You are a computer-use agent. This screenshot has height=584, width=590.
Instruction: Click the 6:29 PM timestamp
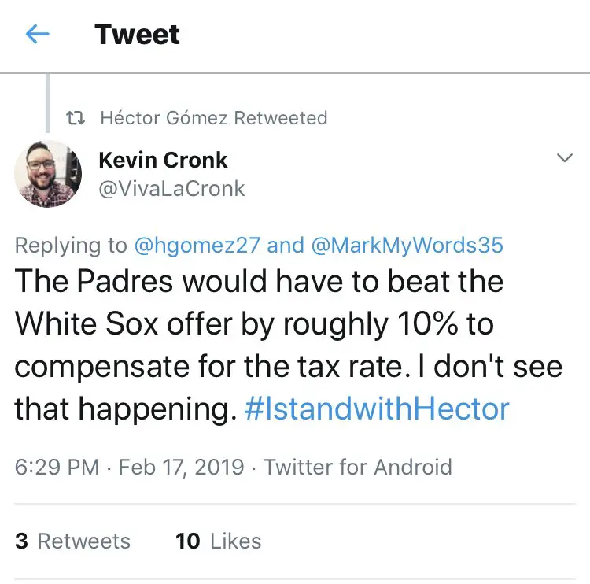[x=57, y=467]
